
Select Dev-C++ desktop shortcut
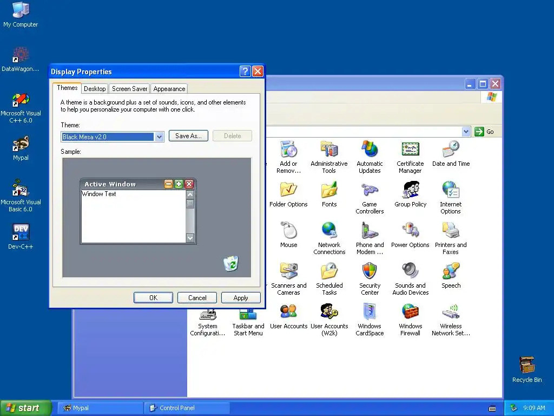pyautogui.click(x=21, y=237)
